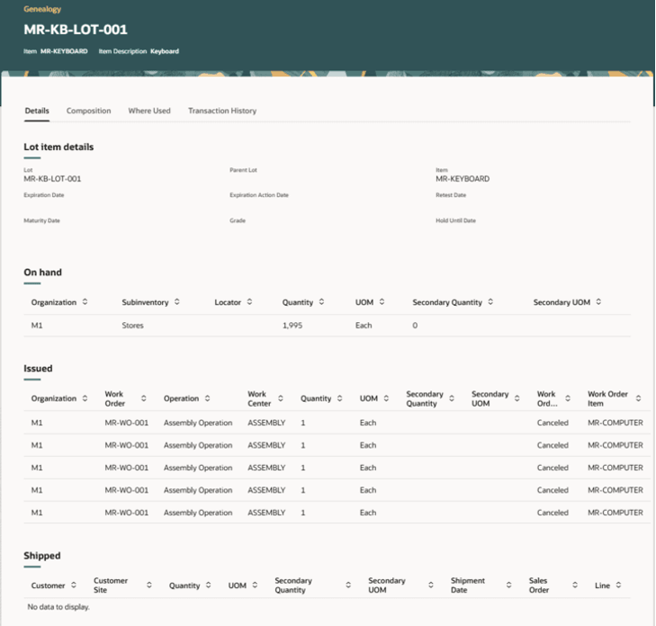Sort Shipped table by Customer
656x626 pixels.
pyautogui.click(x=74, y=585)
